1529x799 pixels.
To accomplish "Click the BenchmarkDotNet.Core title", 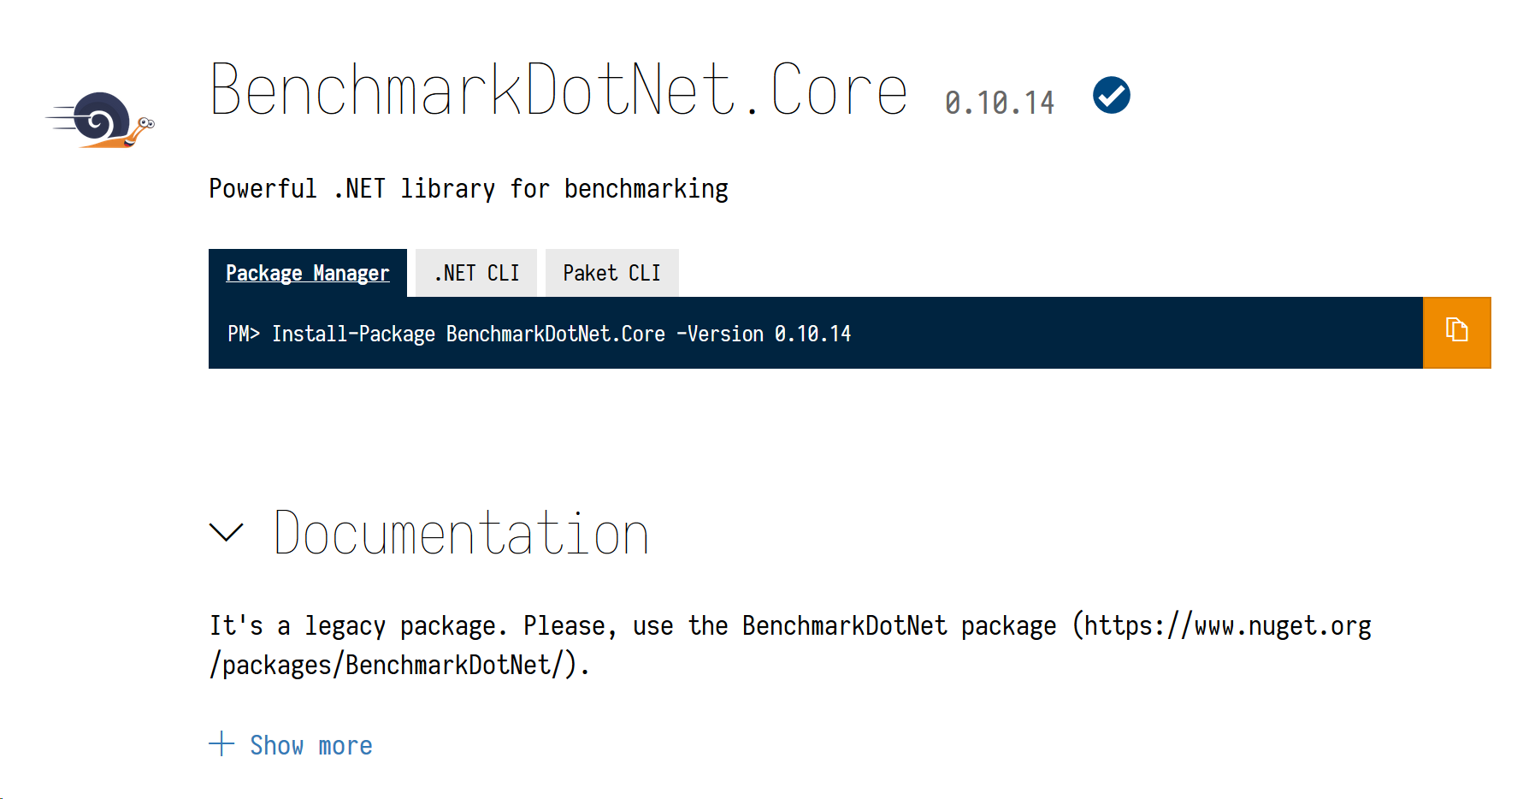I will click(x=558, y=88).
